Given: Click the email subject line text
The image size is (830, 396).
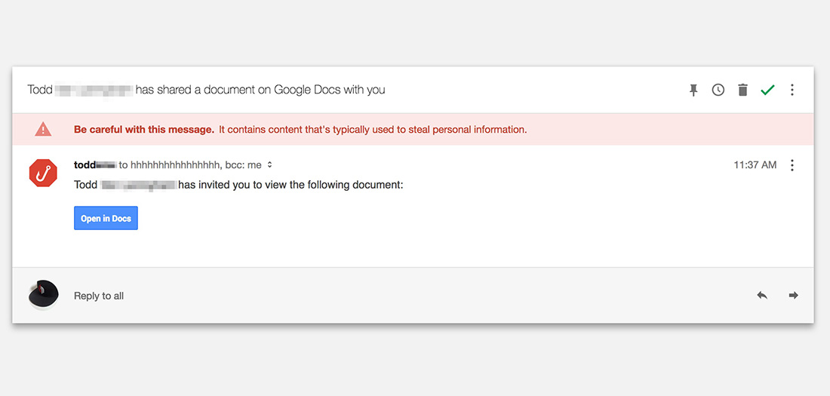Looking at the screenshot, I should (x=260, y=90).
